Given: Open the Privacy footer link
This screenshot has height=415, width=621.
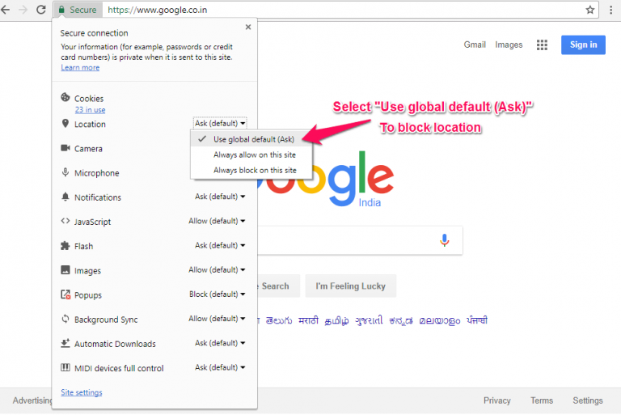Looking at the screenshot, I should (x=497, y=400).
